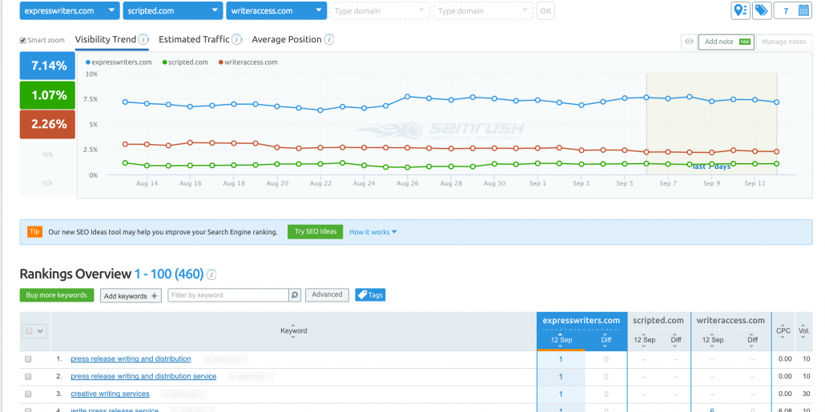Viewport: 825px width, 412px height.
Task: Sort by Vol. column
Action: click(x=804, y=331)
